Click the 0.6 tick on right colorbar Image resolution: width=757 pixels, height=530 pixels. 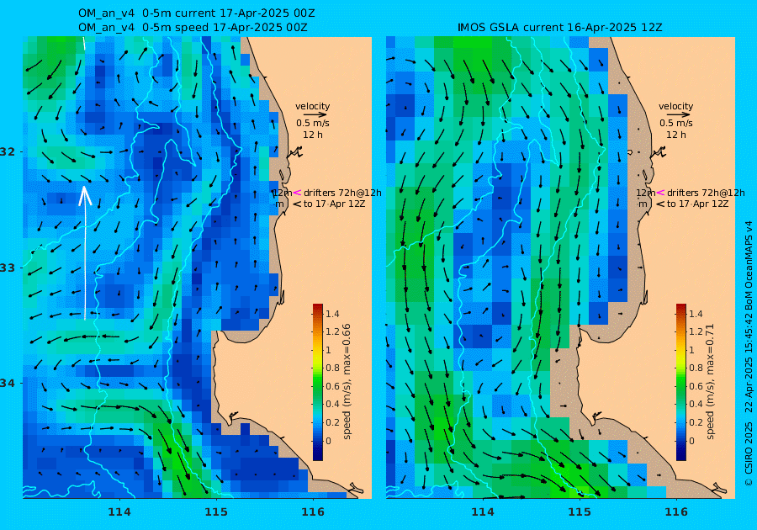click(x=696, y=386)
